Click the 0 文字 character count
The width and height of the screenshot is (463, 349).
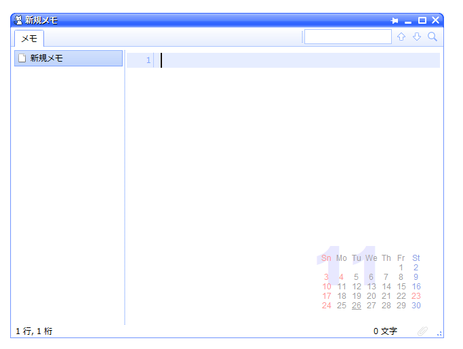(385, 331)
